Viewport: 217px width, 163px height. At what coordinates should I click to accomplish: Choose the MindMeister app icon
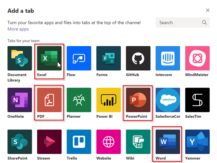point(197,58)
